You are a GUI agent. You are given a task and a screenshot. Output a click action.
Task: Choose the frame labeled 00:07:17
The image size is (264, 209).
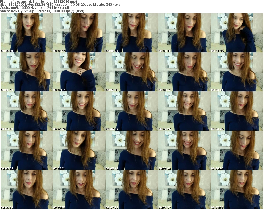click(x=132, y=189)
